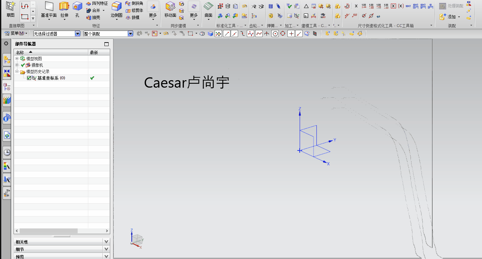Image resolution: width=482 pixels, height=259 pixels.
Task: Click the view triad cube in the viewport corner
Action: pyautogui.click(x=137, y=239)
